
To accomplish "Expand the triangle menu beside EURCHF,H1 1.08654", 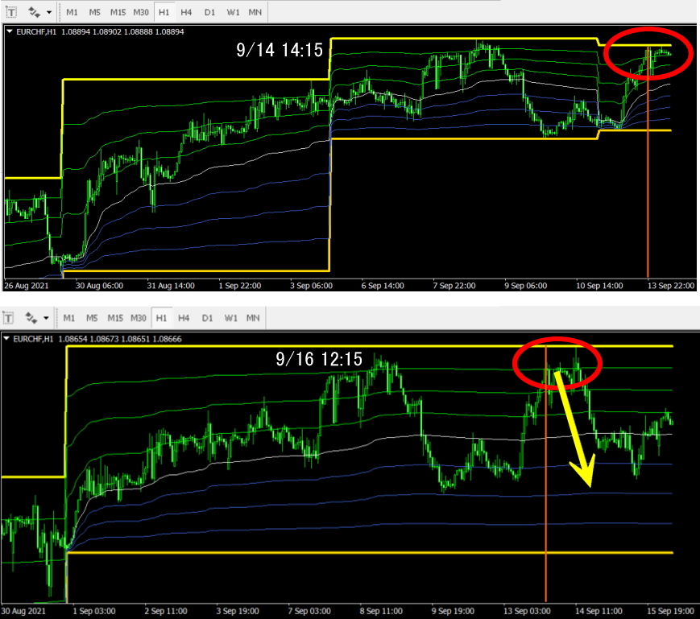I will click(6, 339).
